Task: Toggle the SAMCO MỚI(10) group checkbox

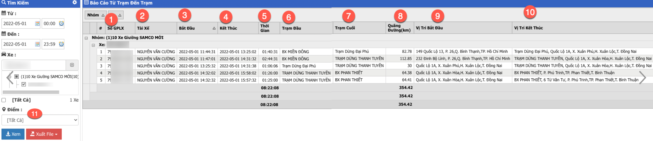Action: (17, 77)
